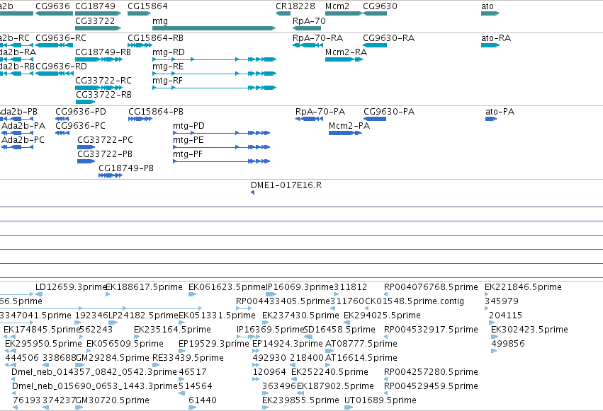Click the CG9636 gene glyph
Viewport: 603px width, 411px height.
(x=54, y=13)
